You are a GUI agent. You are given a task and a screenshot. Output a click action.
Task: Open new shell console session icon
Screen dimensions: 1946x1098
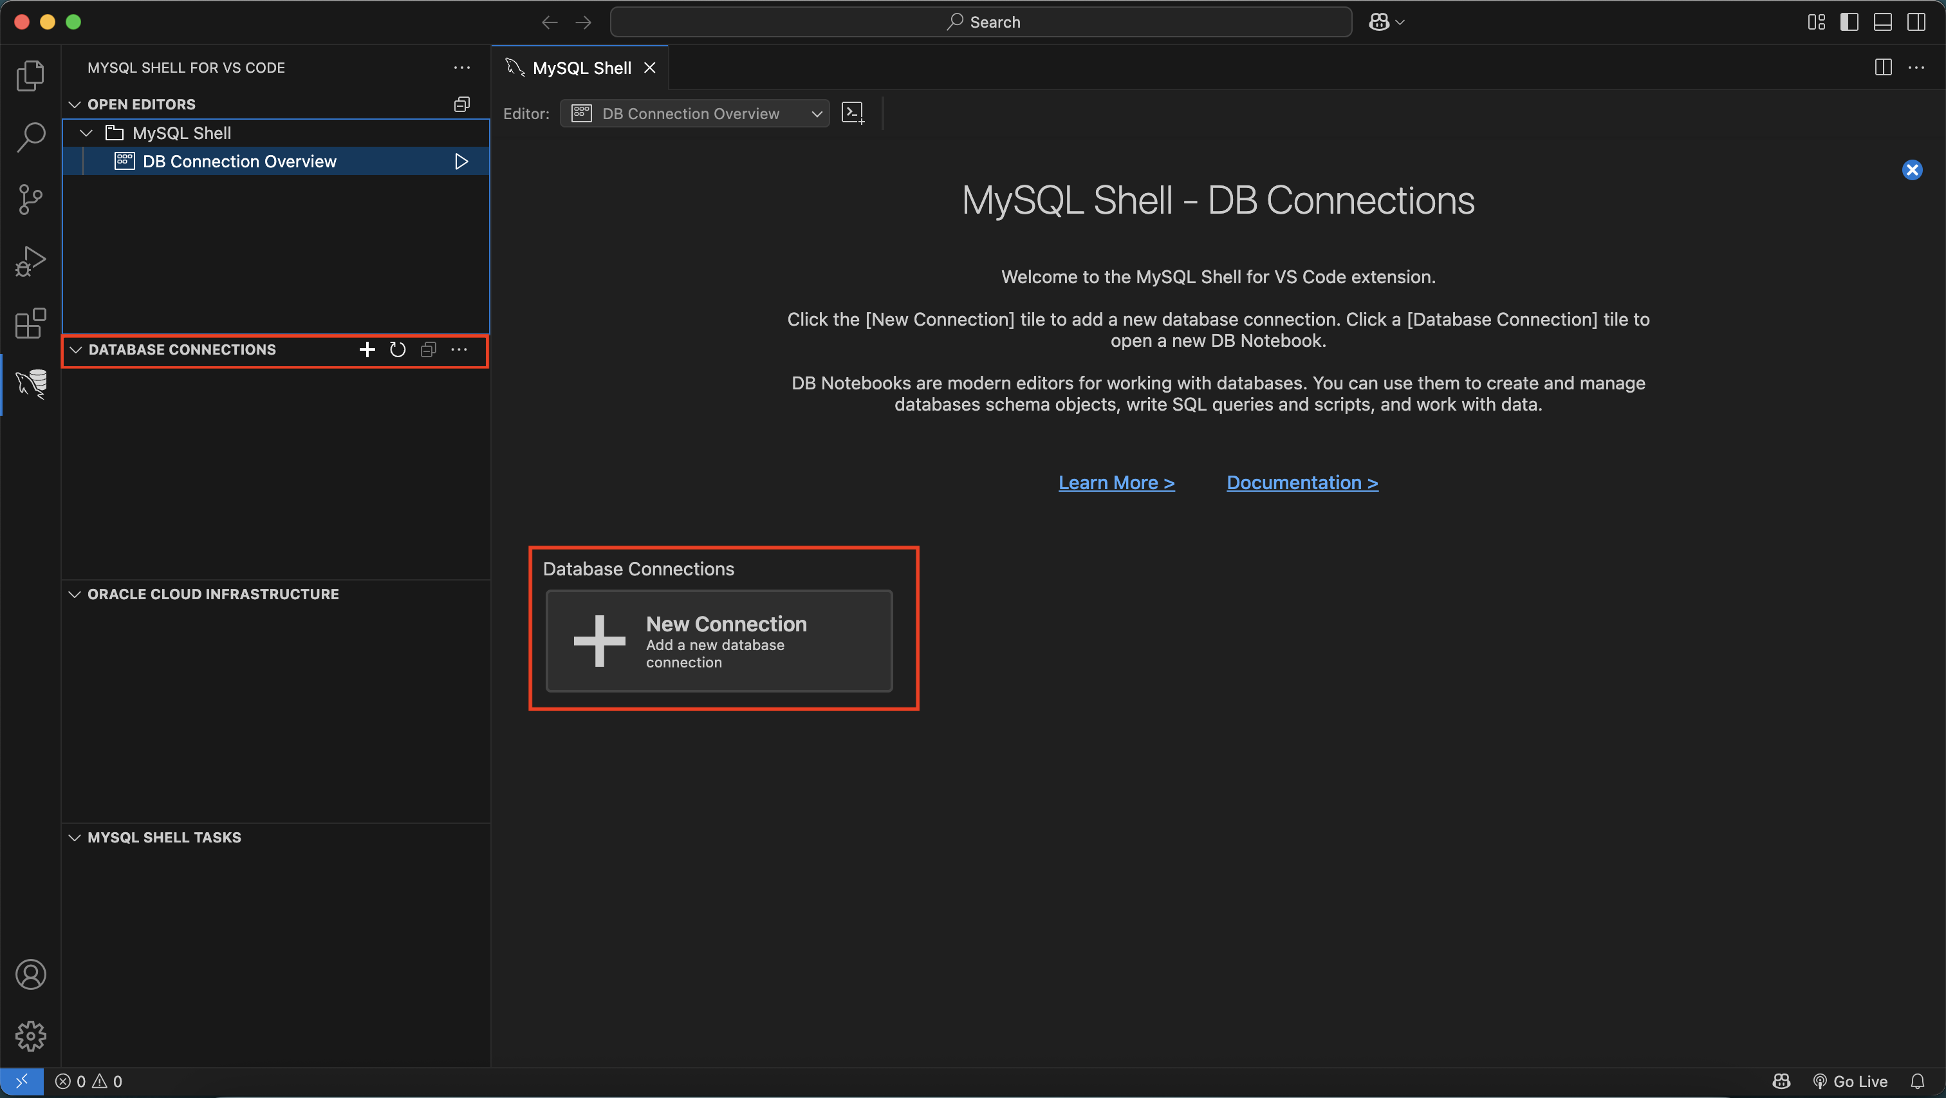pos(853,113)
